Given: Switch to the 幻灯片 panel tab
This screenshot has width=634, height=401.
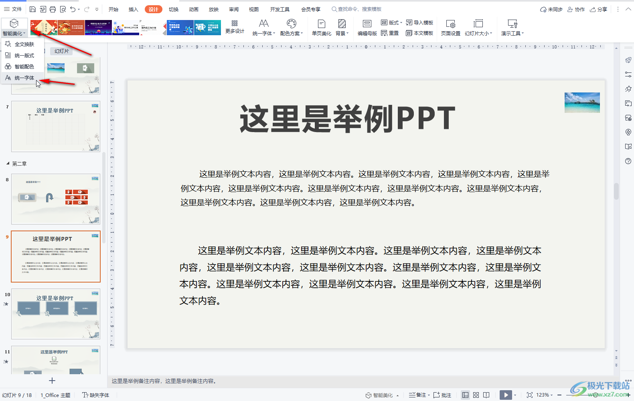Looking at the screenshot, I should (62, 51).
